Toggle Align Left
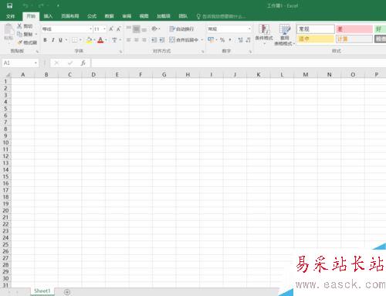Screen dimensions: 386x296 pos(129,40)
